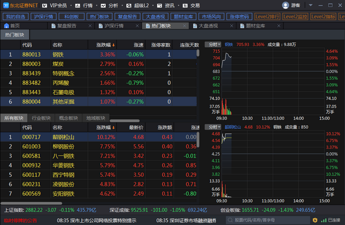The width and height of the screenshot is (345, 225).
Task: Switch to the 题材宝库 document tab
Action: (x=255, y=26)
